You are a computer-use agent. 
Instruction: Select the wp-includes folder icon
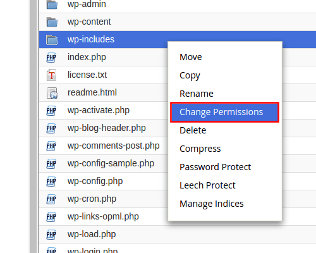coord(52,40)
